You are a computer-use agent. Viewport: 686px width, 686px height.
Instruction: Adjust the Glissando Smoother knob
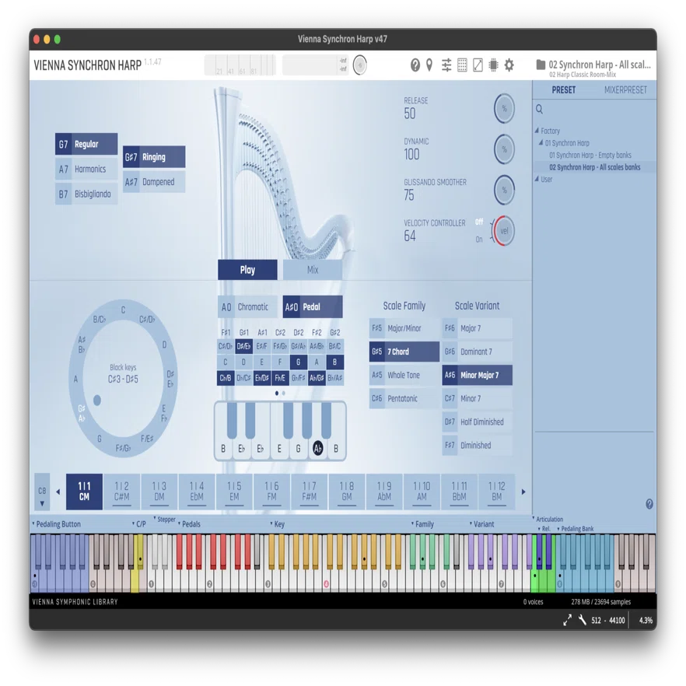coord(504,190)
